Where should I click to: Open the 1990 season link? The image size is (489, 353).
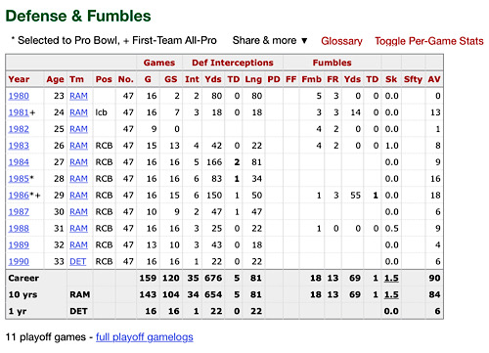pyautogui.click(x=19, y=261)
